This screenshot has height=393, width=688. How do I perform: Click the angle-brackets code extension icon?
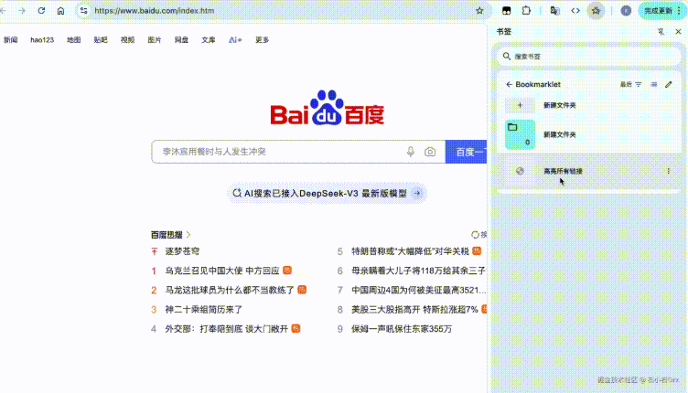click(575, 11)
